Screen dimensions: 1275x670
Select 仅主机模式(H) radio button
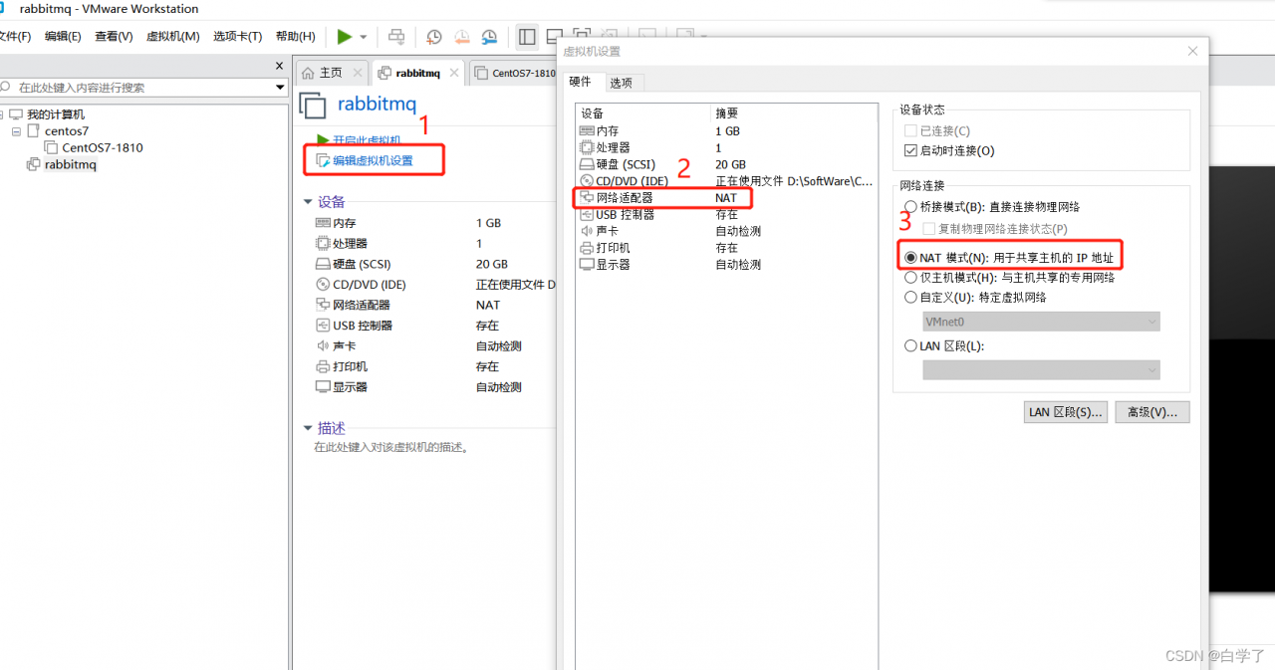tap(910, 278)
